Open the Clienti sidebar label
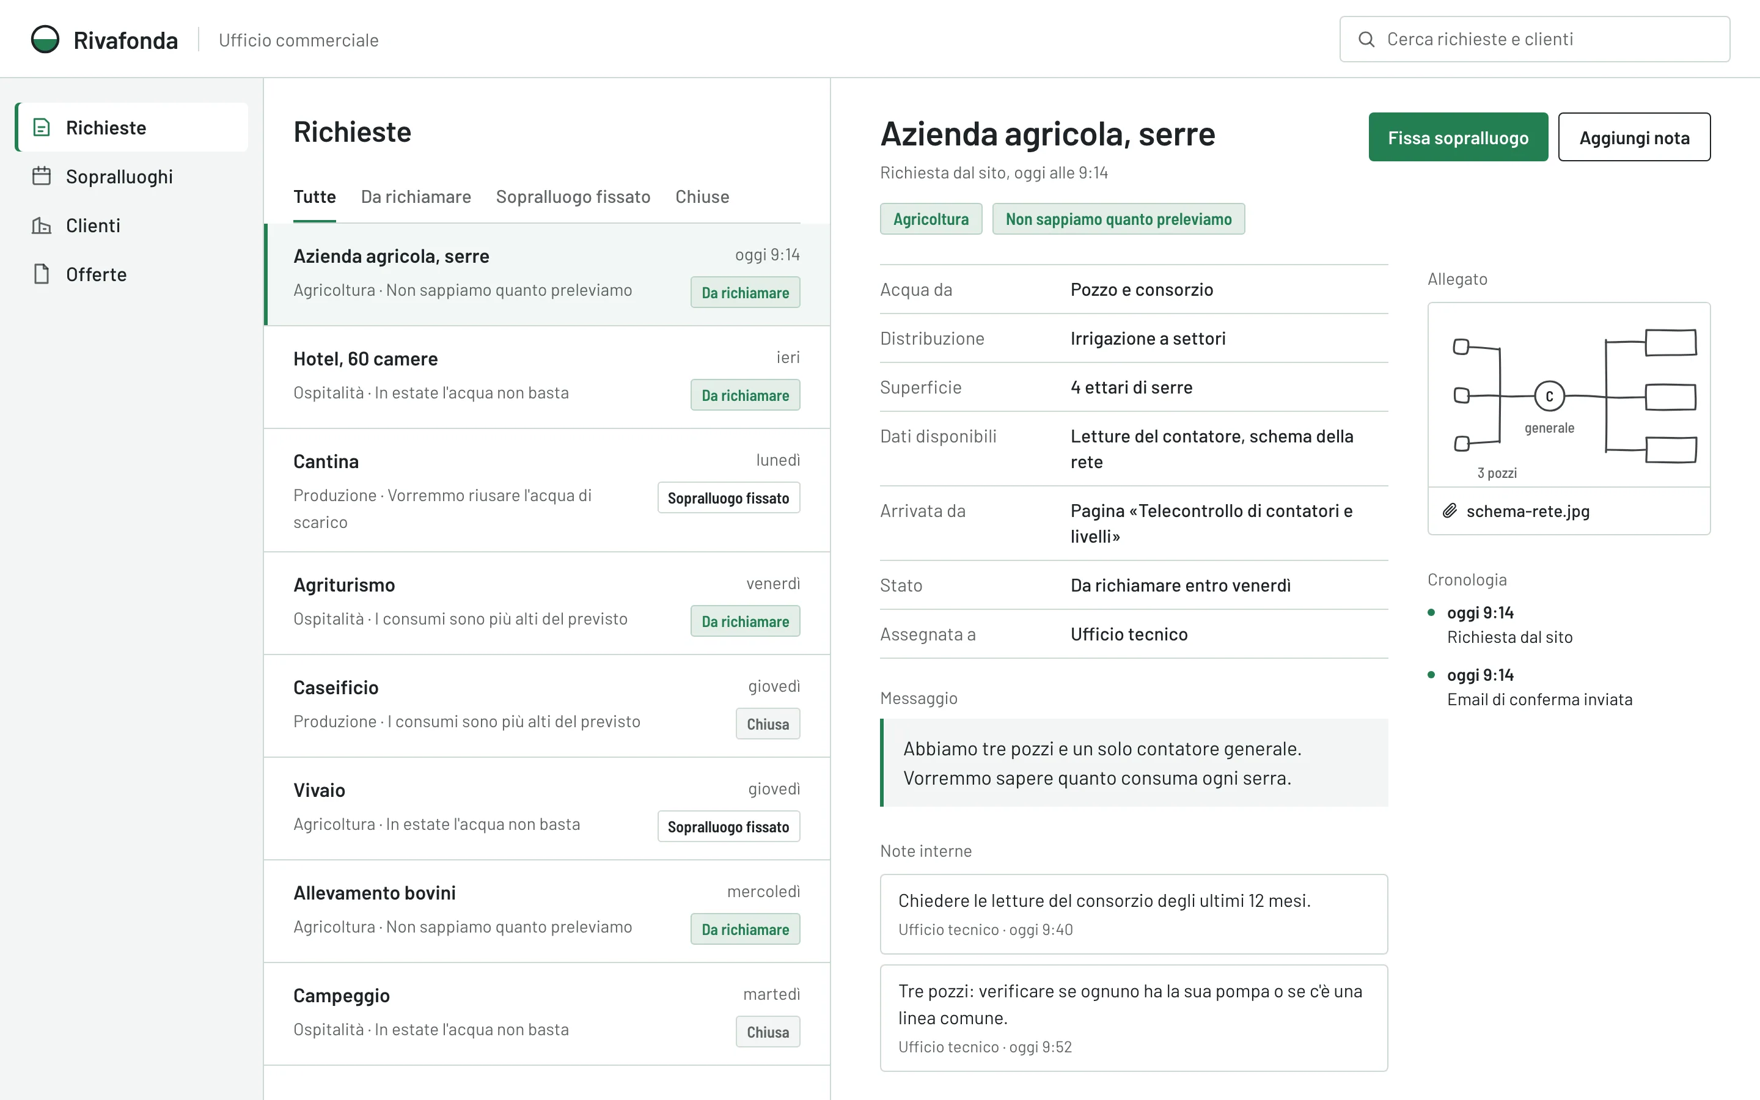The image size is (1760, 1100). (93, 225)
